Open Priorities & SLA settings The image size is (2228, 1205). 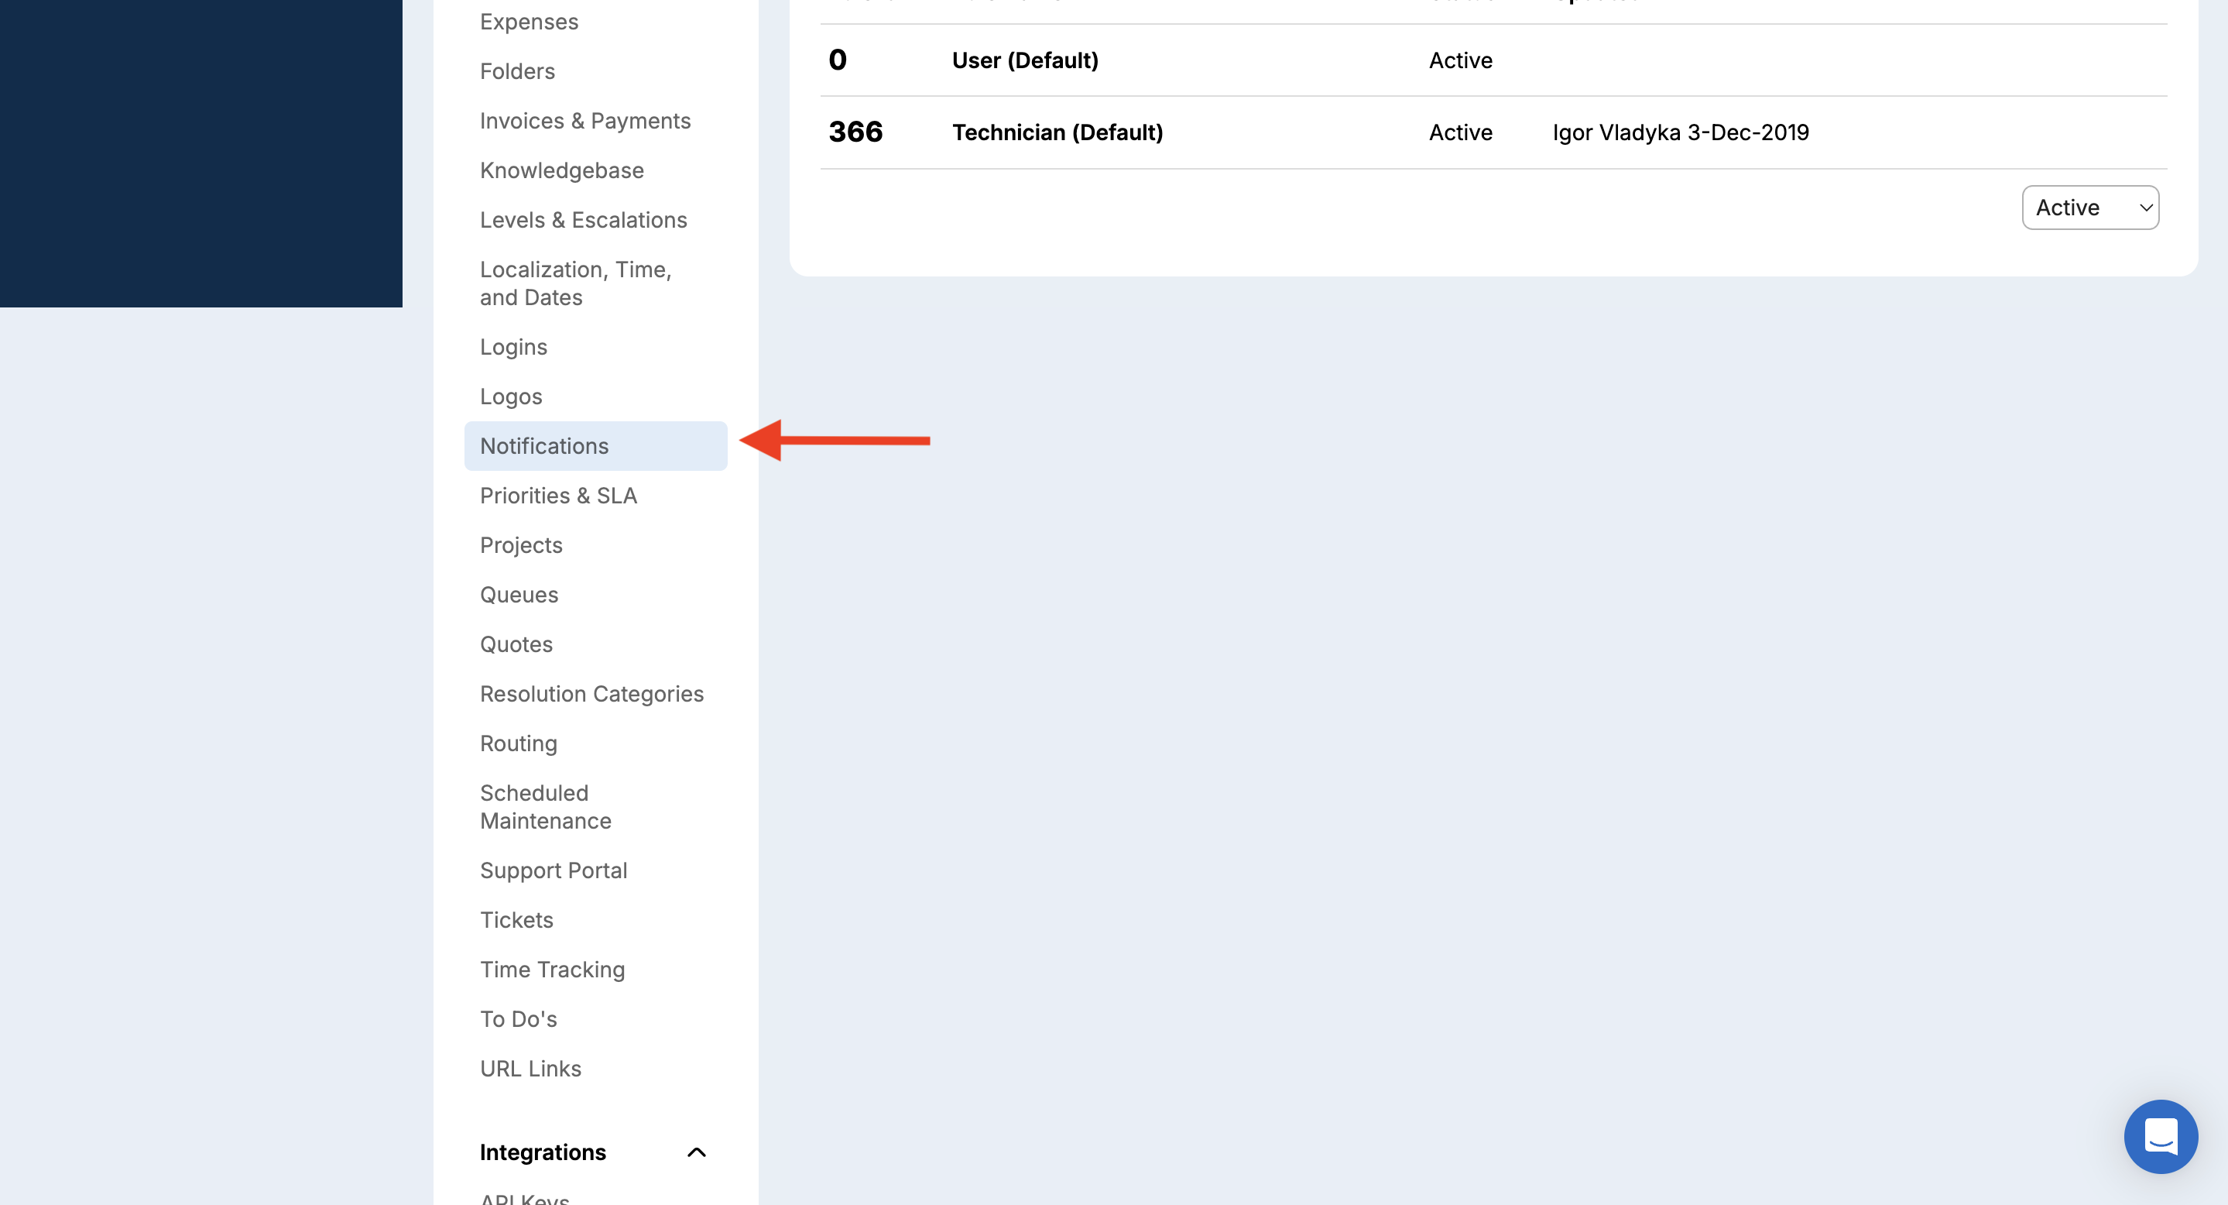point(558,496)
